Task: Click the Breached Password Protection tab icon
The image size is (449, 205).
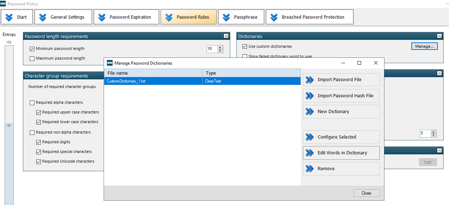Action: (274, 17)
